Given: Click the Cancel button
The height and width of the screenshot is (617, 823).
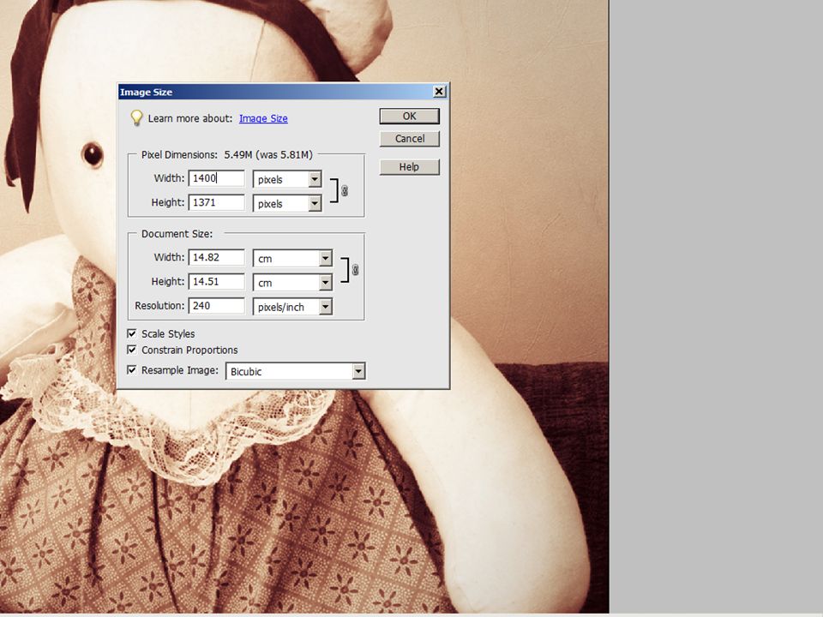Looking at the screenshot, I should pos(410,139).
